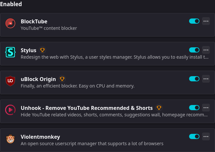Disable the BlockTube extension toggle
The image size is (215, 152).
194,21
